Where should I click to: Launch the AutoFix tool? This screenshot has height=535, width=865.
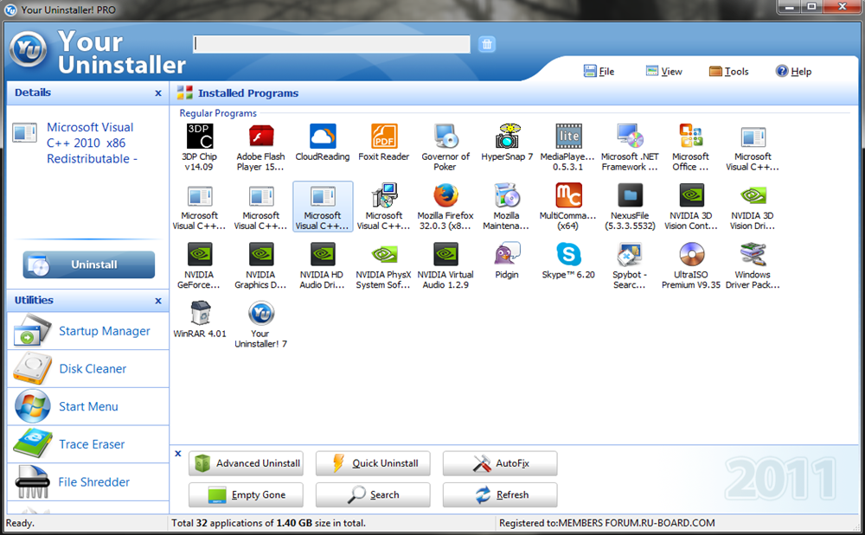pos(500,463)
